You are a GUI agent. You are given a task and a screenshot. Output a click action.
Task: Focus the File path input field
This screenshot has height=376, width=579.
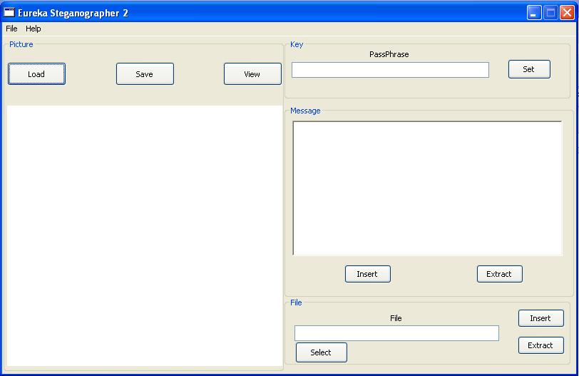point(396,333)
